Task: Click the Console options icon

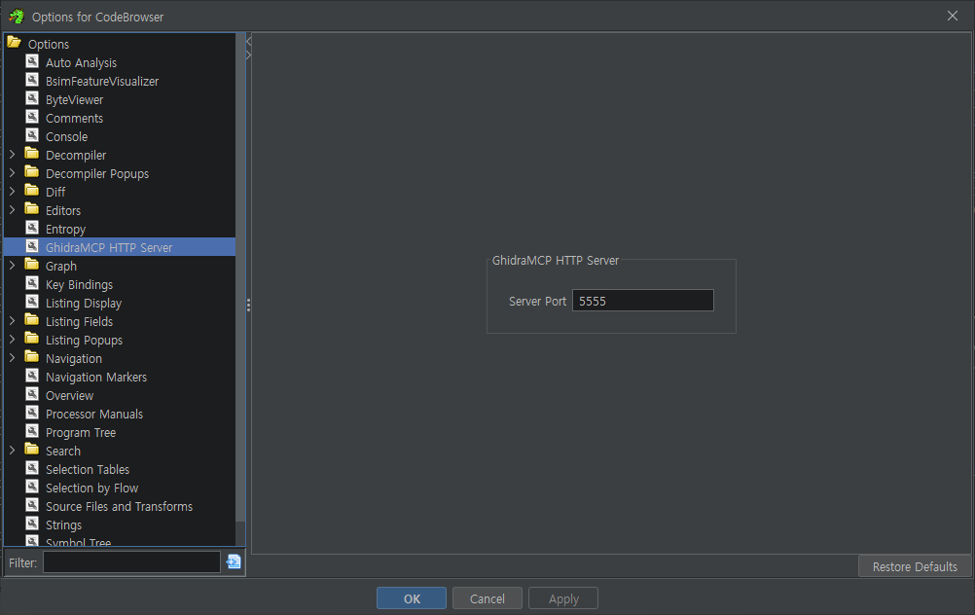Action: pyautogui.click(x=32, y=135)
